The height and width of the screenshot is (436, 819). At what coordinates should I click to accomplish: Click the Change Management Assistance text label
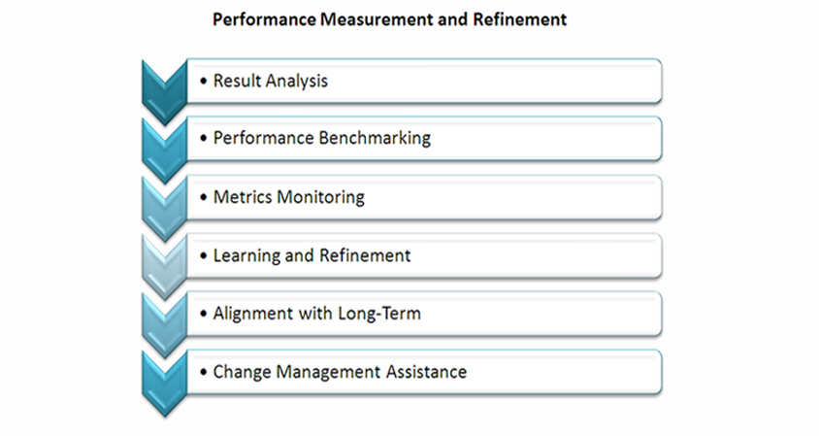(340, 372)
